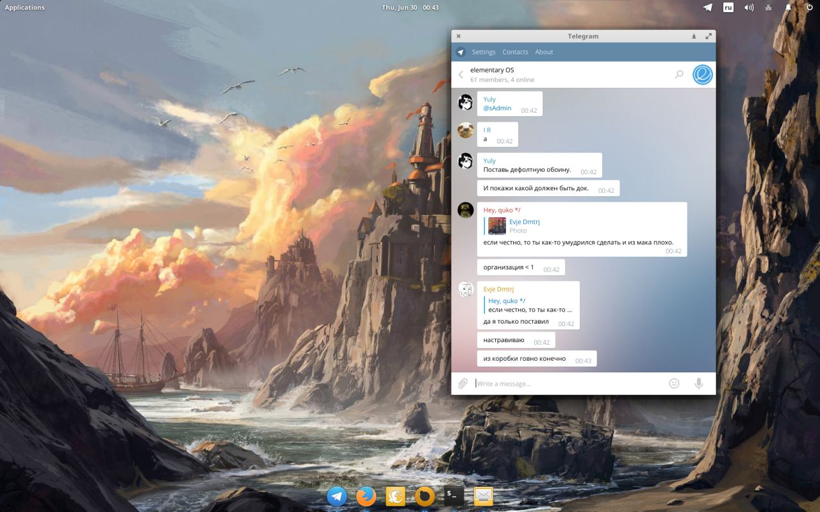The height and width of the screenshot is (512, 820).
Task: Launch Firefox from the dock
Action: click(x=366, y=496)
